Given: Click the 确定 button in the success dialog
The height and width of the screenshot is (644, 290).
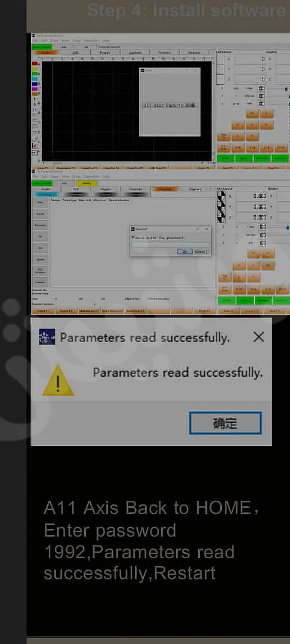Looking at the screenshot, I should 225,423.
